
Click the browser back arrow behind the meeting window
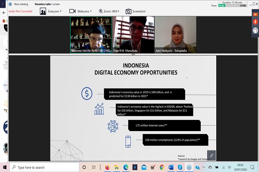pos(4,13)
